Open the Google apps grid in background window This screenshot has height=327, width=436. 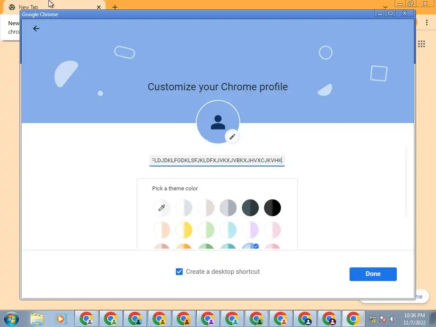click(x=422, y=44)
